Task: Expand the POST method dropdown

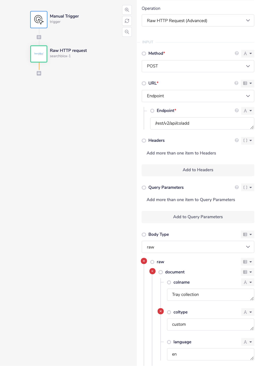Action: point(198,66)
